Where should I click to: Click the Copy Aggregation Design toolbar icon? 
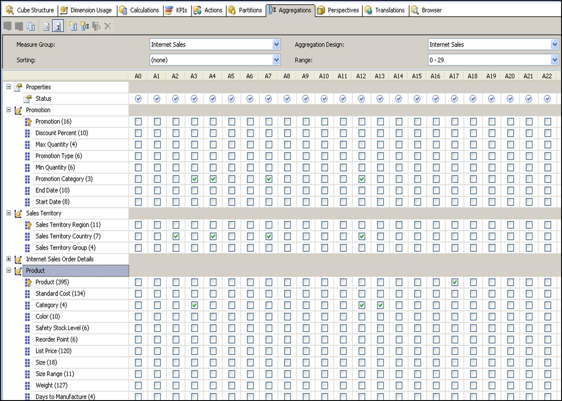31,26
